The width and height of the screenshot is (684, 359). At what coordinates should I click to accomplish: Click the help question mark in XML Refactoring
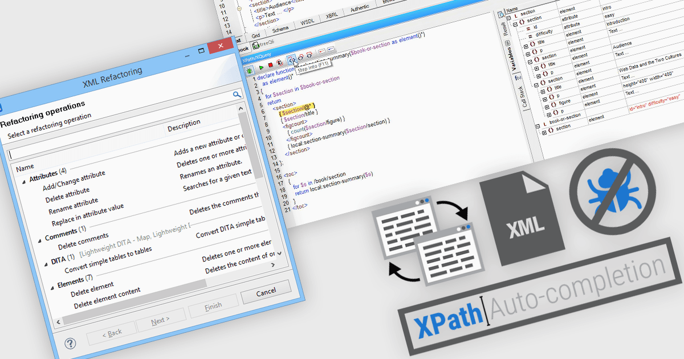pyautogui.click(x=70, y=344)
